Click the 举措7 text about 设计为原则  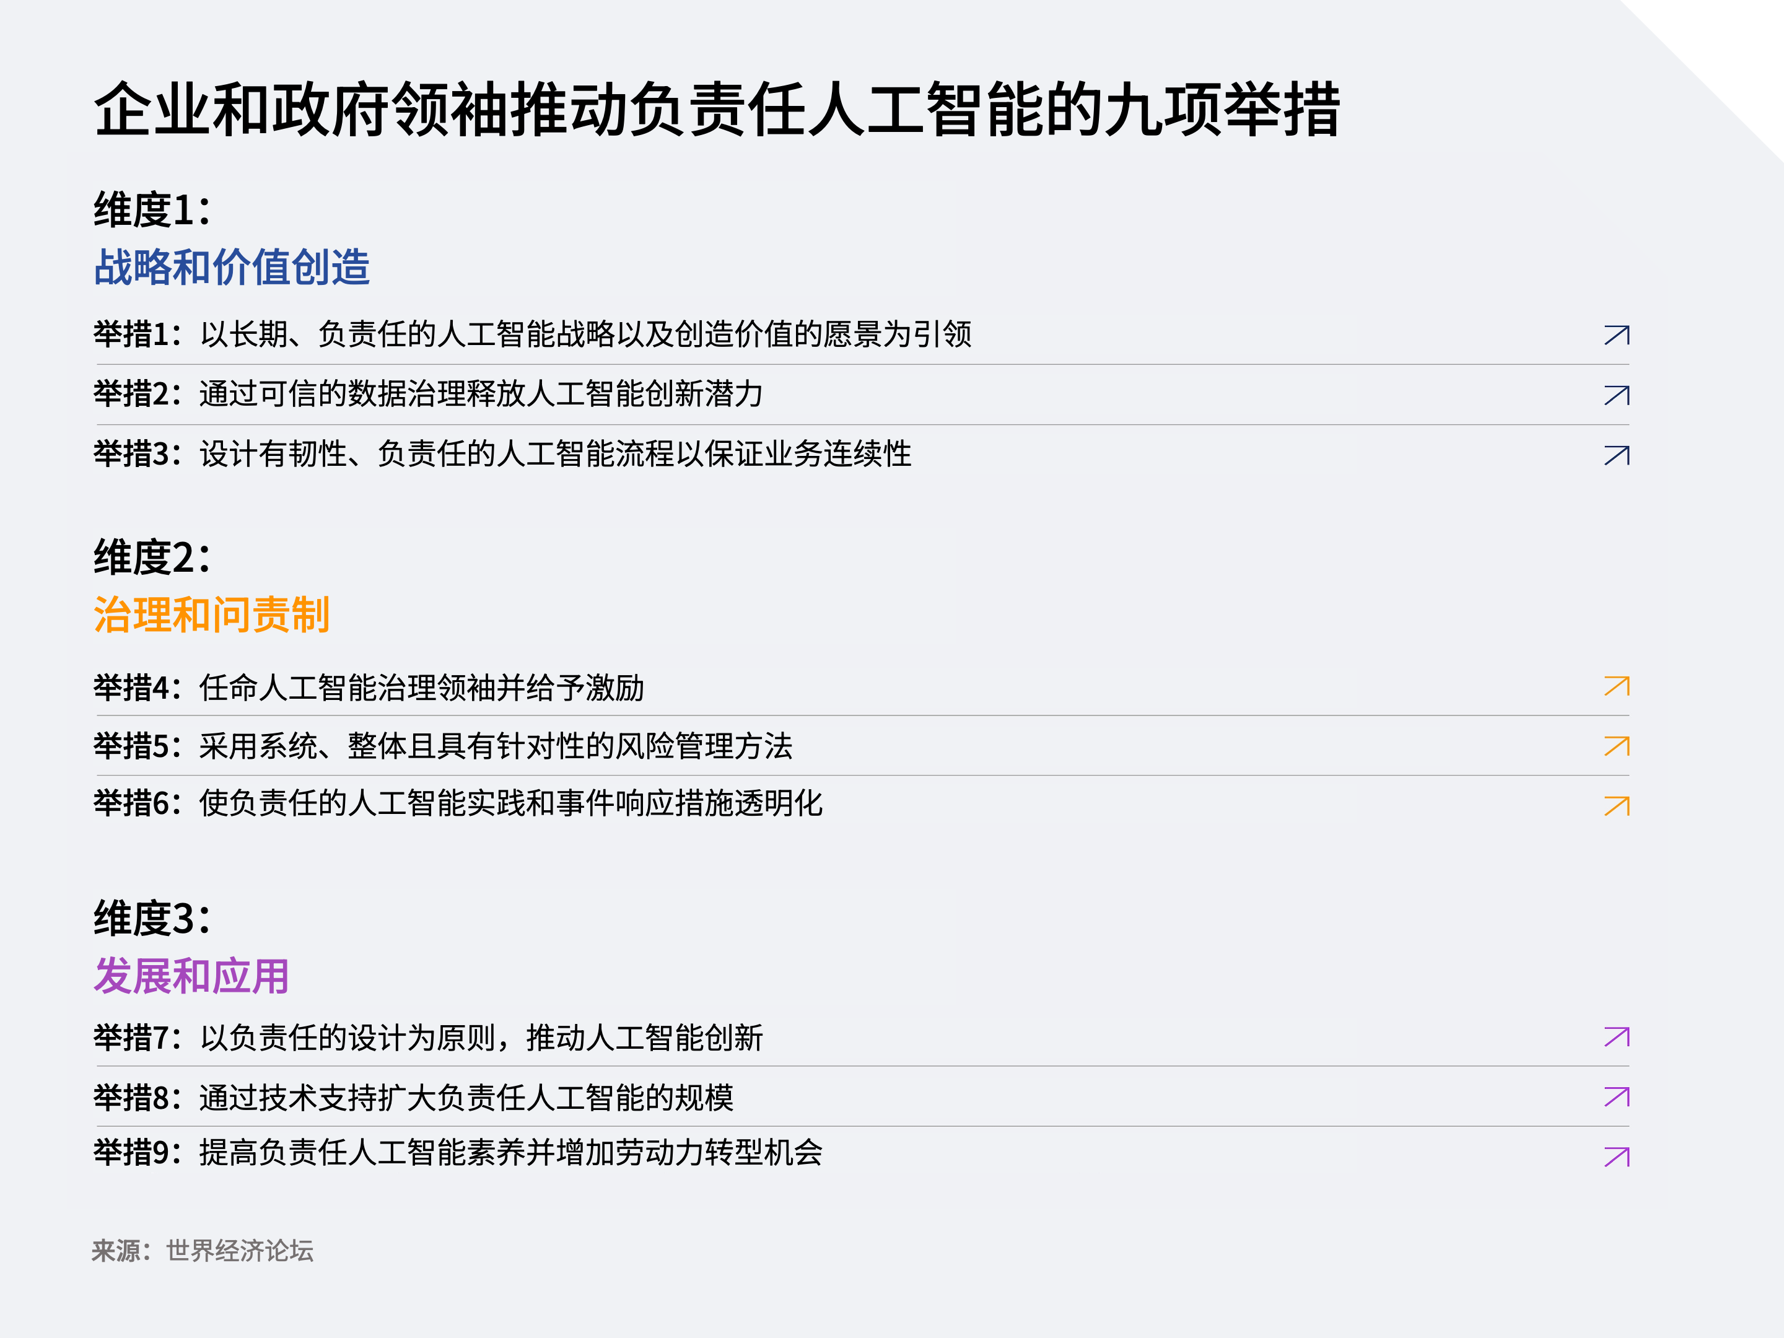click(x=428, y=1038)
